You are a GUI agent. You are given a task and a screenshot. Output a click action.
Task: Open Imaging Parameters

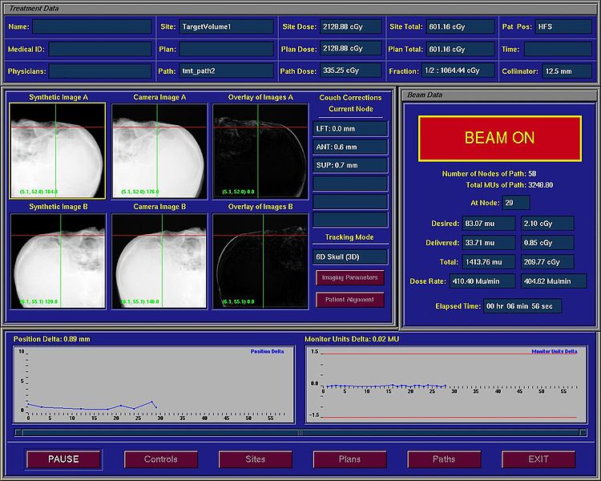350,277
